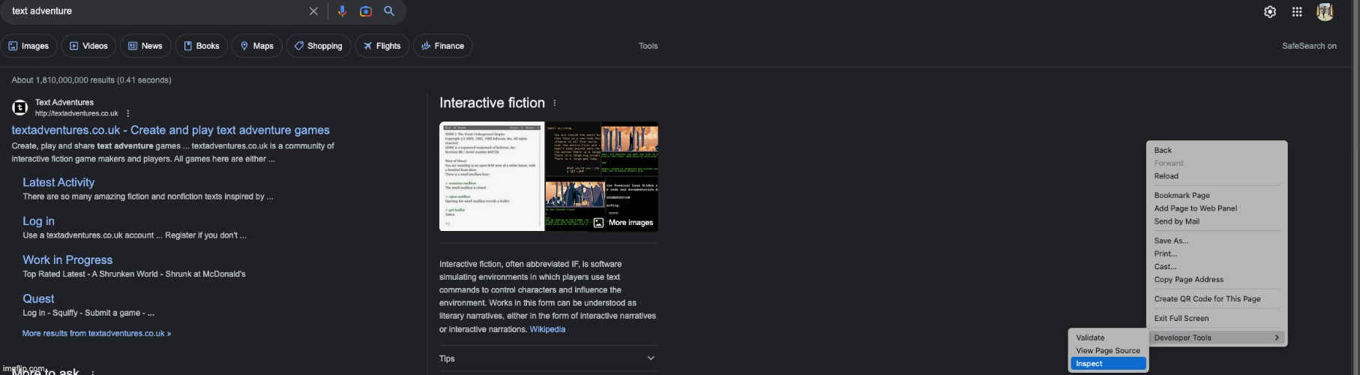Switch to the News filter
The width and height of the screenshot is (1360, 375).
pyautogui.click(x=145, y=46)
